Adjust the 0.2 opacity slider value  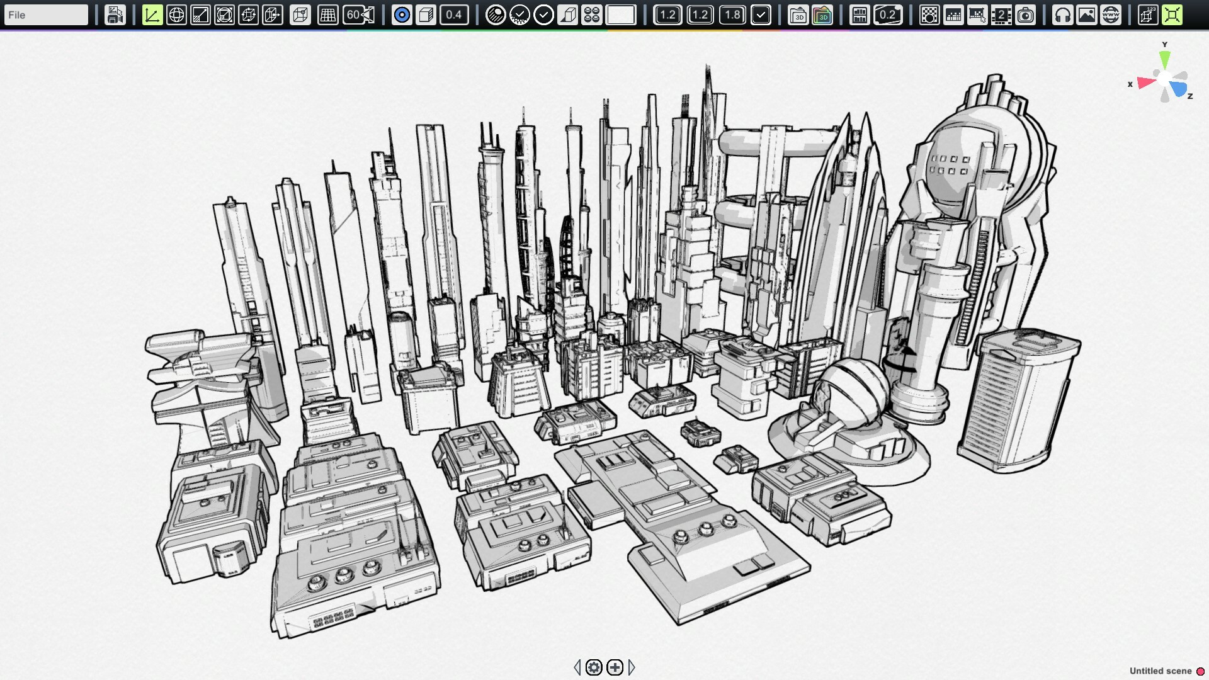coord(888,14)
